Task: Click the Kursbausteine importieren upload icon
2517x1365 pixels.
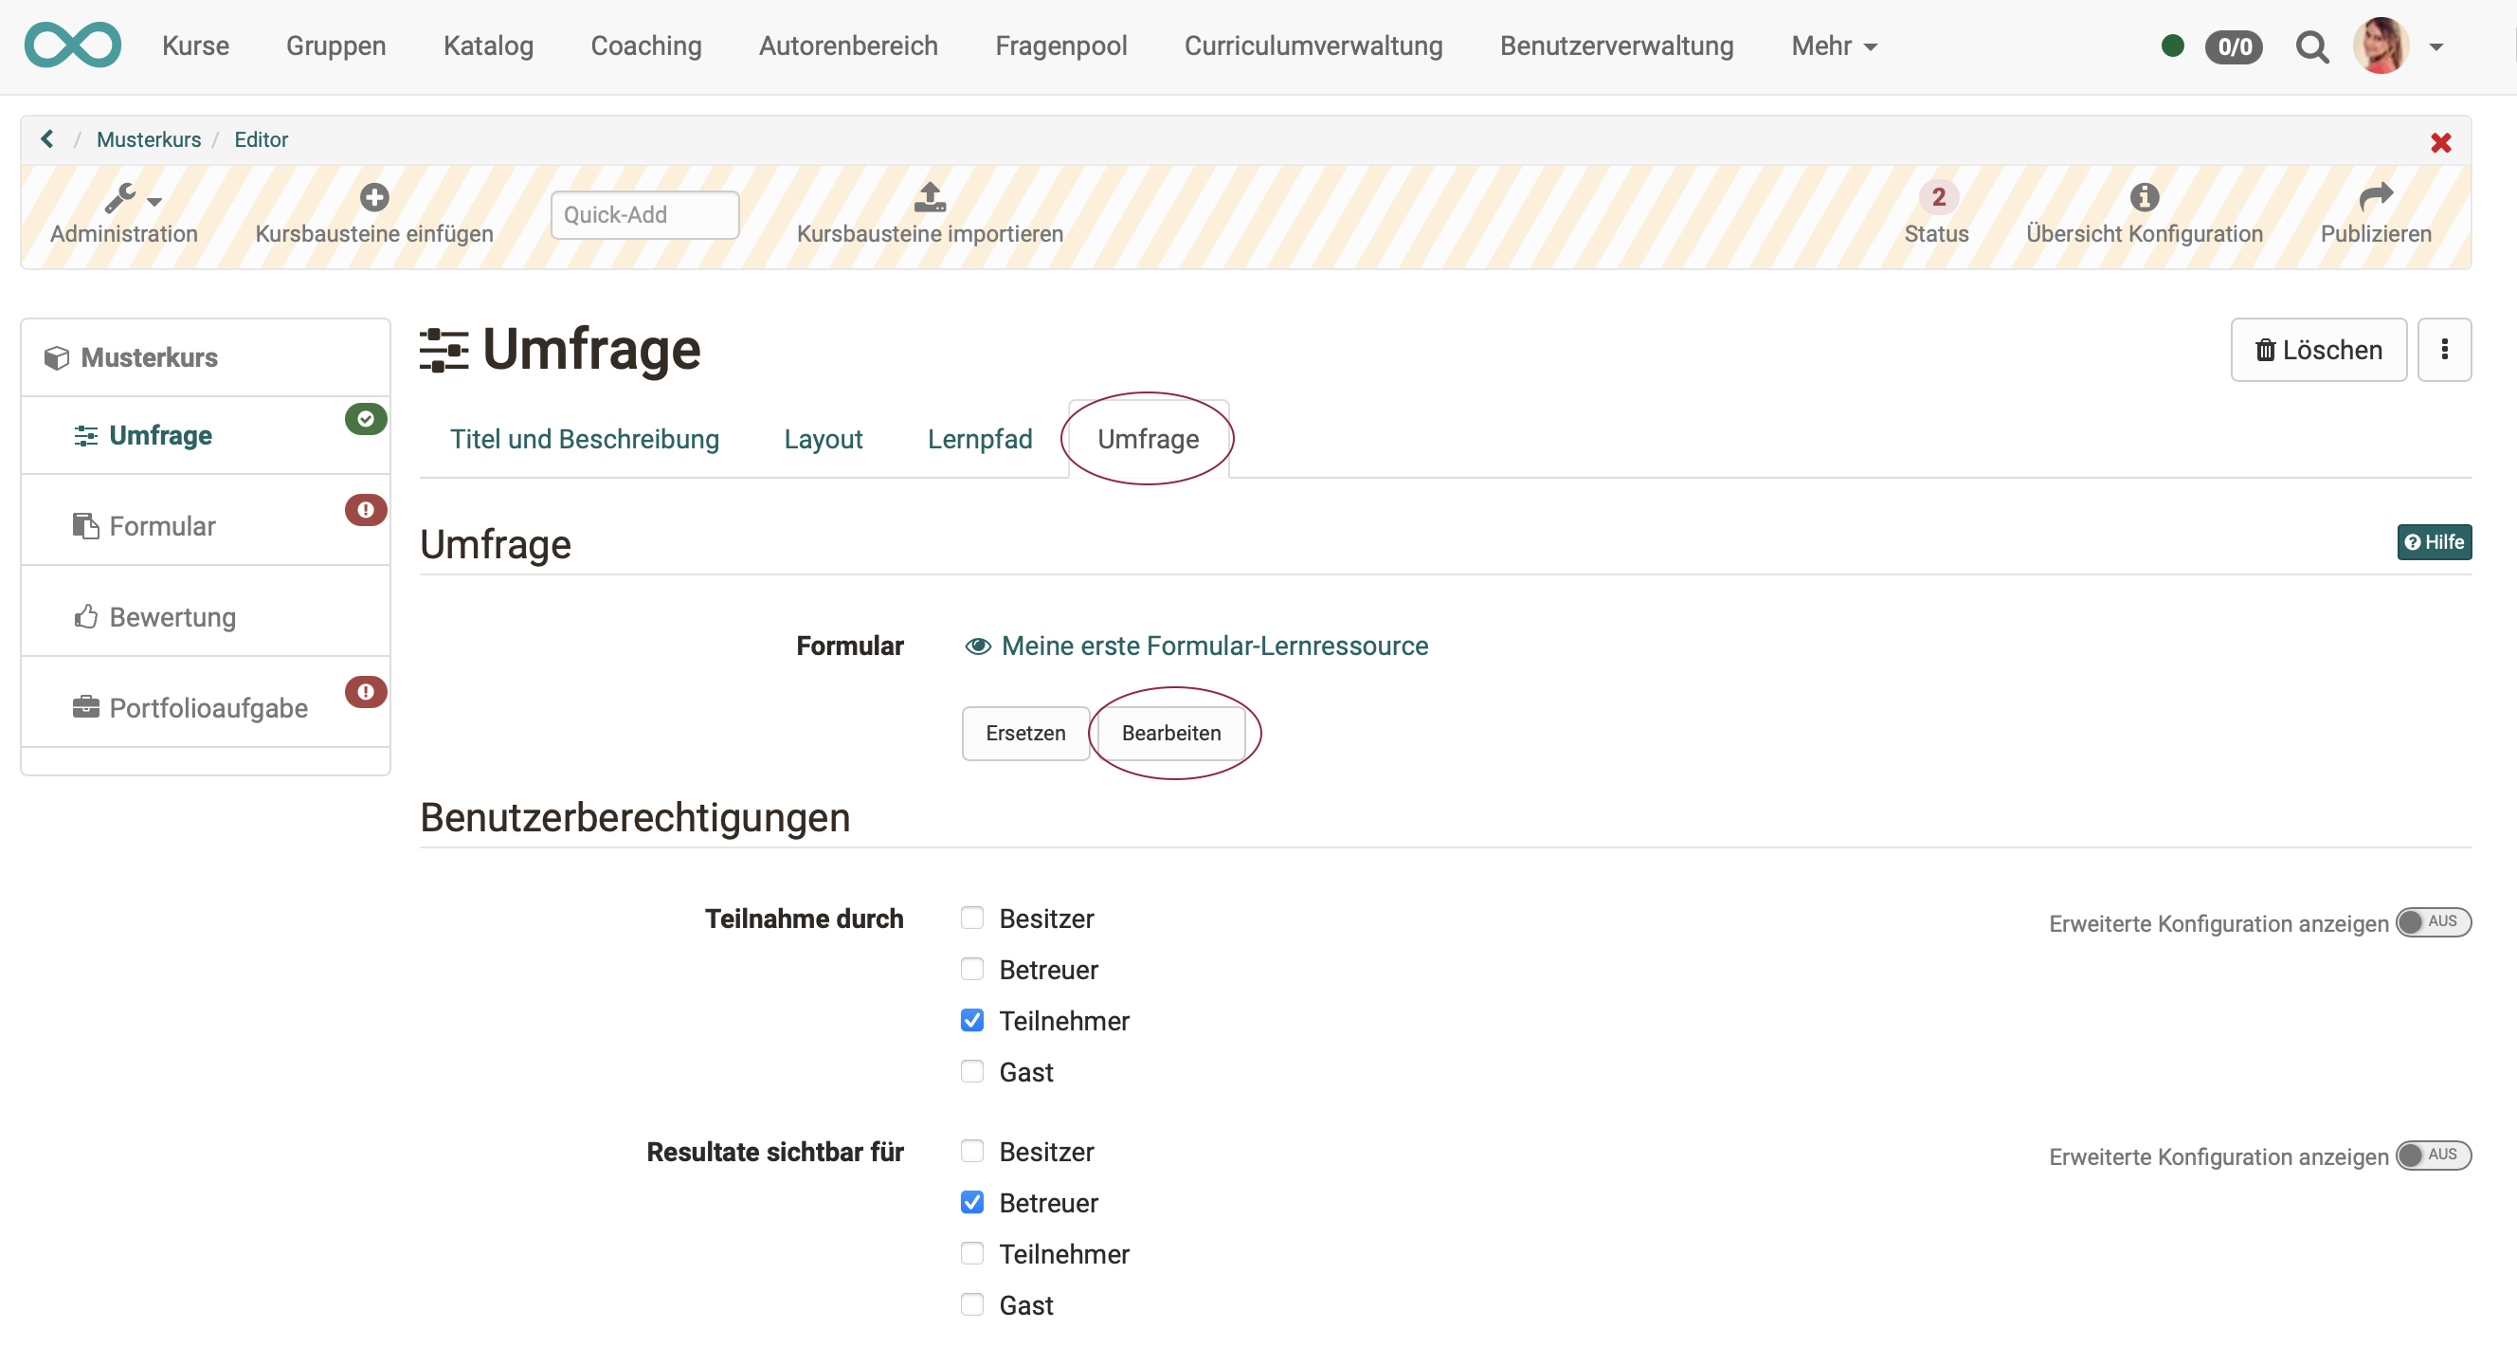Action: tap(930, 197)
